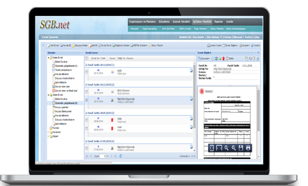Uncheck the selected document row dated 18.11.2014
This screenshot has width=308, height=186.
click(87, 100)
